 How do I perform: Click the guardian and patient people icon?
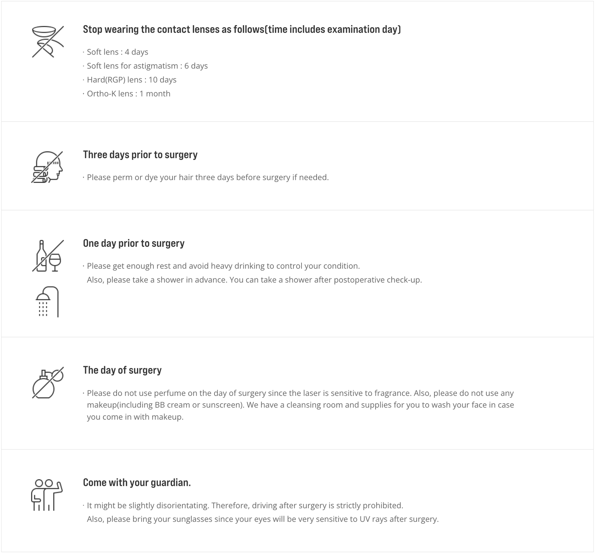pos(47,495)
